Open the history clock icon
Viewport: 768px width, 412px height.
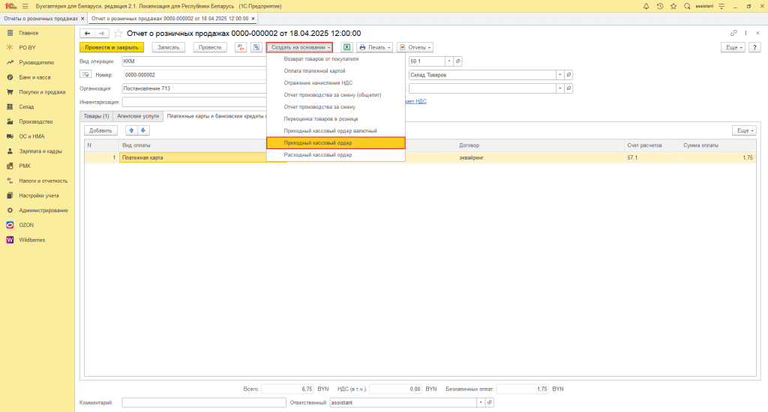pos(660,6)
